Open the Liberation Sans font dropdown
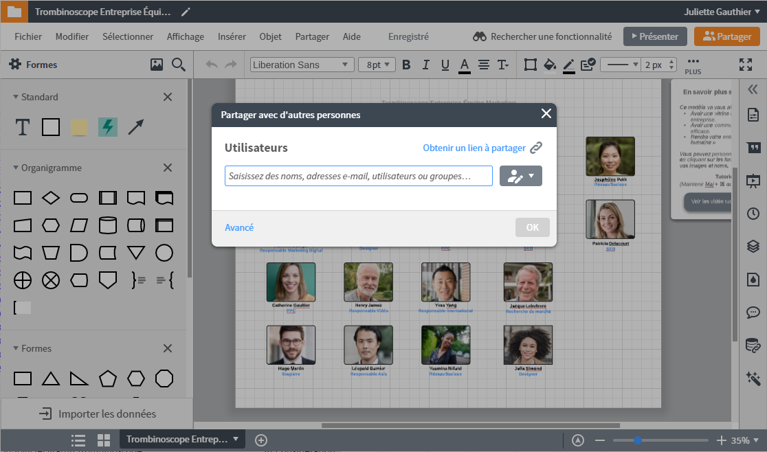Screen dimensions: 767x452 pos(301,65)
